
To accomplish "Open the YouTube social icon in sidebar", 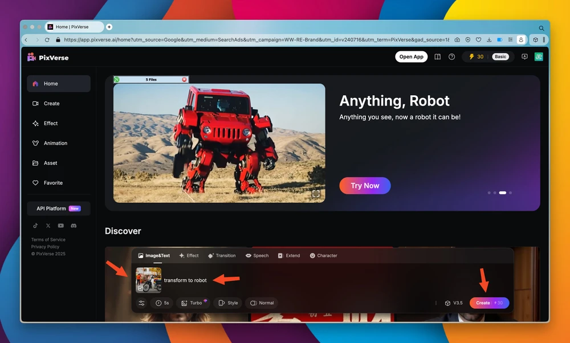I will click(x=61, y=226).
